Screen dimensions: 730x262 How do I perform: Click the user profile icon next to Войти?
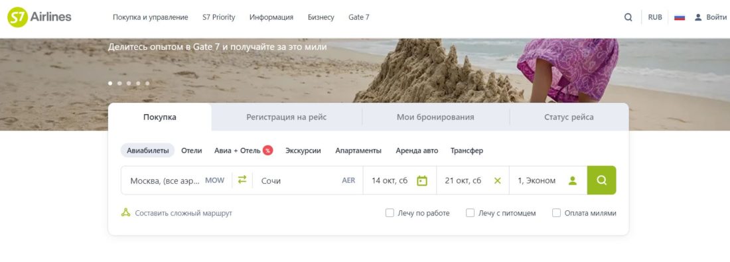click(698, 17)
